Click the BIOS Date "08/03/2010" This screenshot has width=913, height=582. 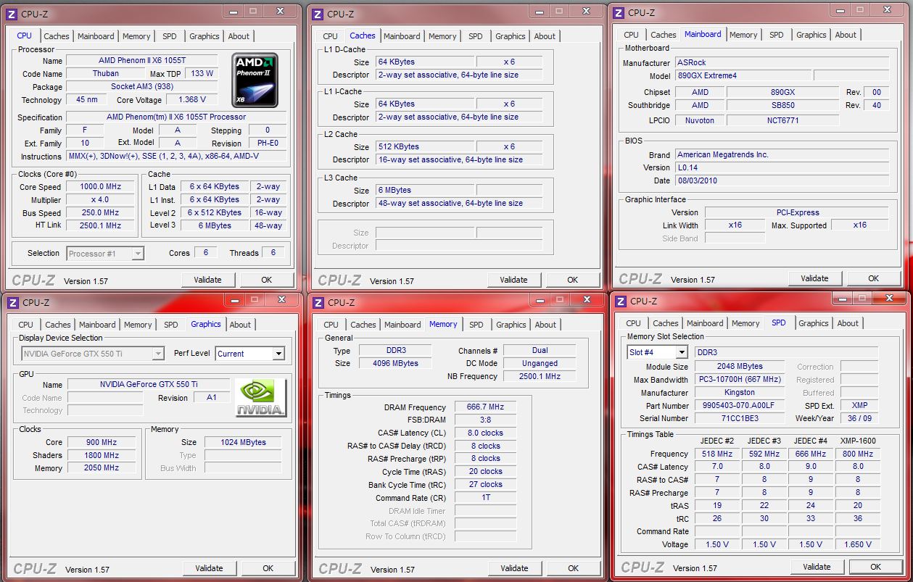pyautogui.click(x=782, y=181)
